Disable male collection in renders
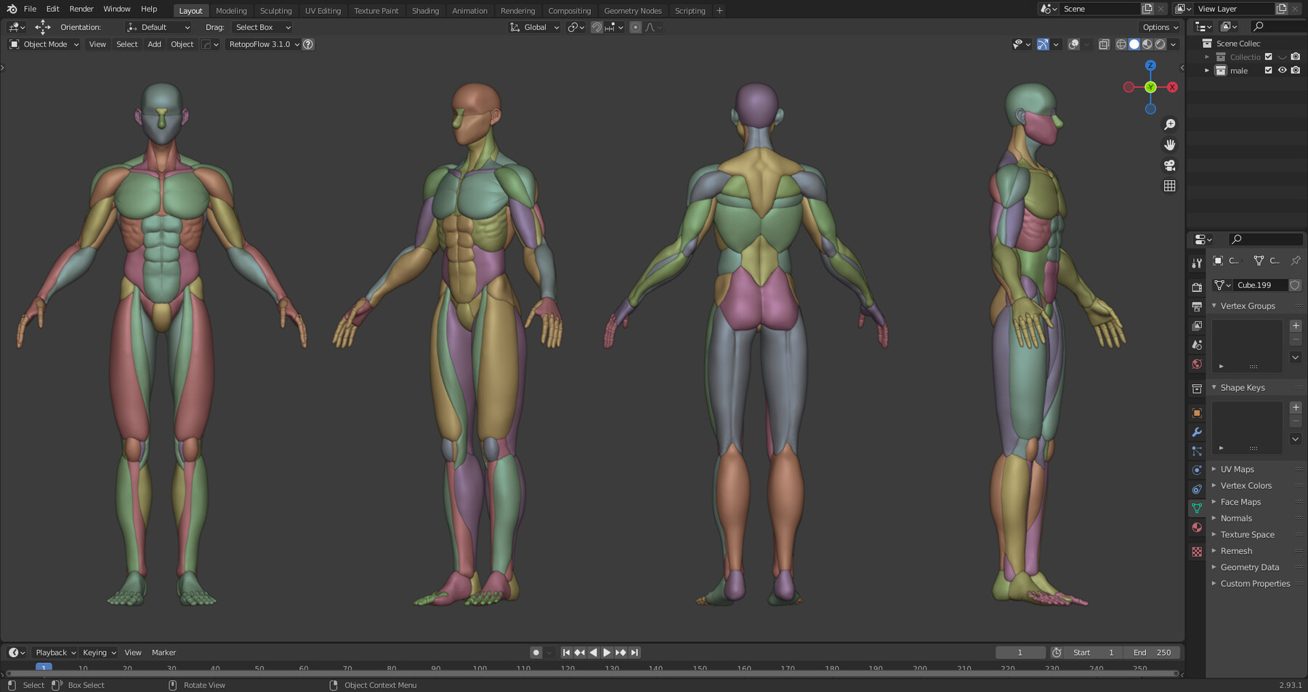Viewport: 1308px width, 692px height. coord(1296,70)
